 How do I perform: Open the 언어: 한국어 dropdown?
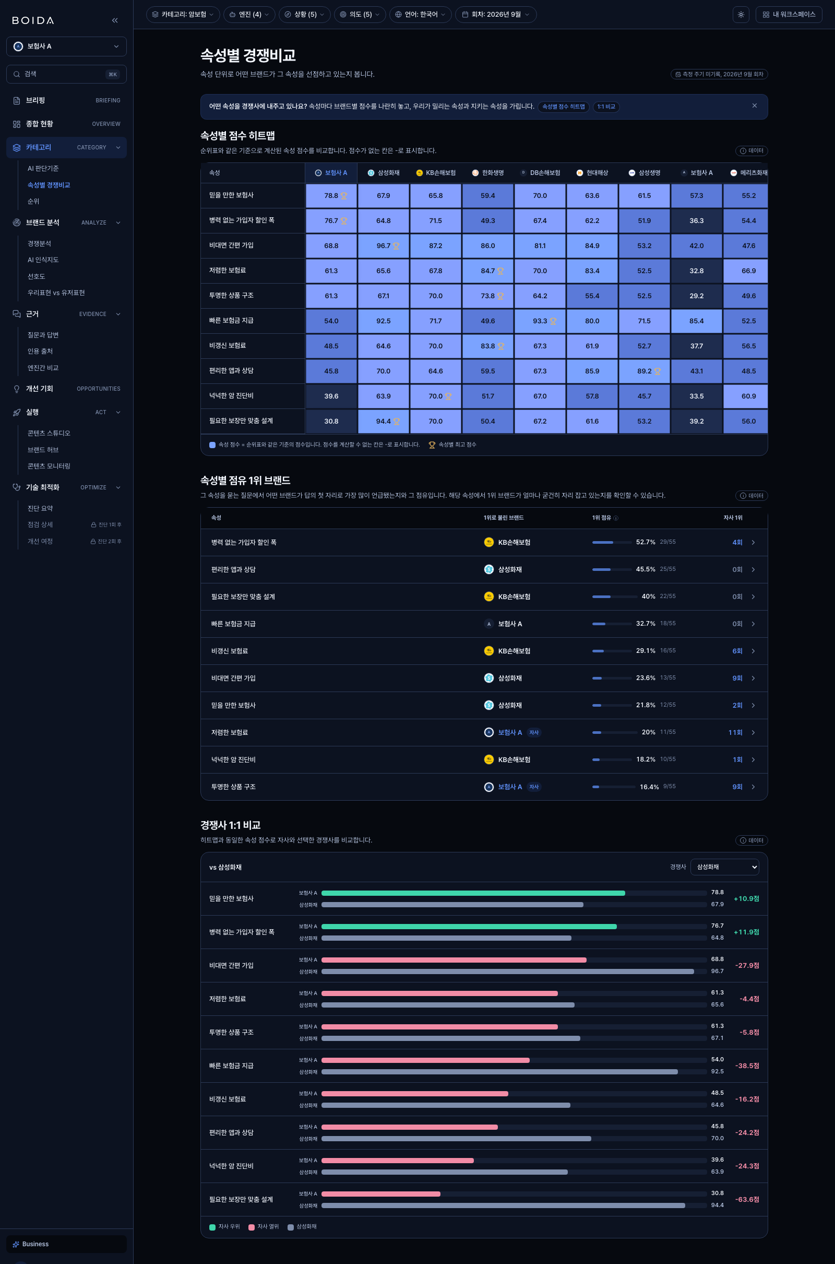421,15
